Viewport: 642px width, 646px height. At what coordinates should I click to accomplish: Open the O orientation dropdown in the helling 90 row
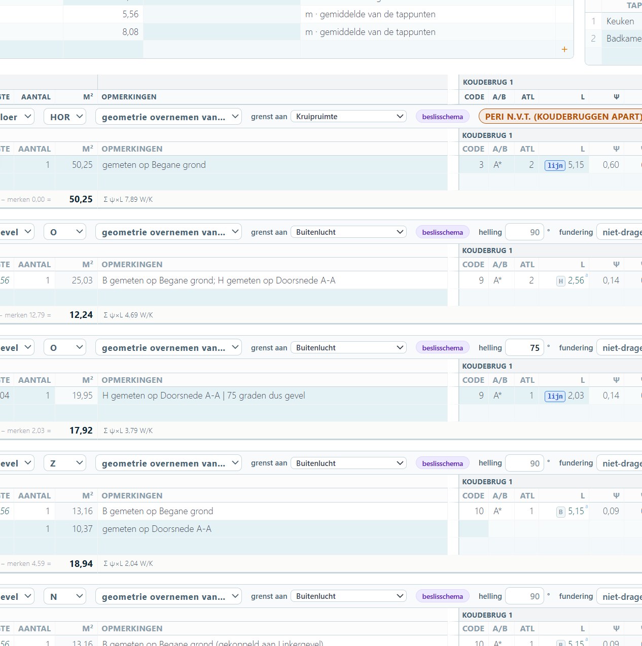[x=65, y=232]
